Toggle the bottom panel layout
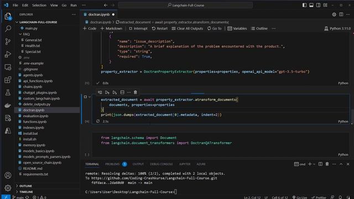 [311, 5]
